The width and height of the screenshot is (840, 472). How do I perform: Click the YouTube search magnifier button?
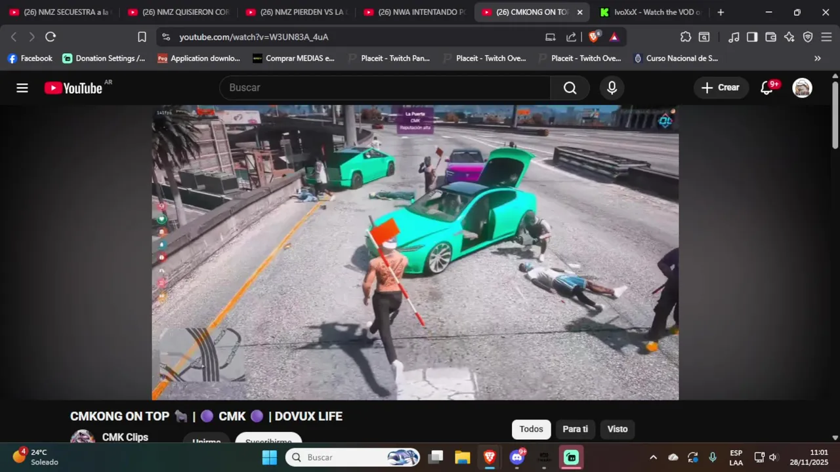click(570, 88)
